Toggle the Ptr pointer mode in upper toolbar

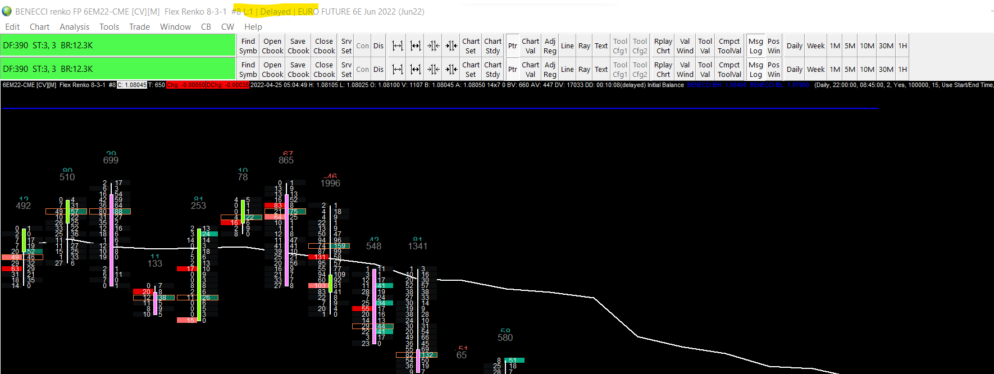pos(513,46)
